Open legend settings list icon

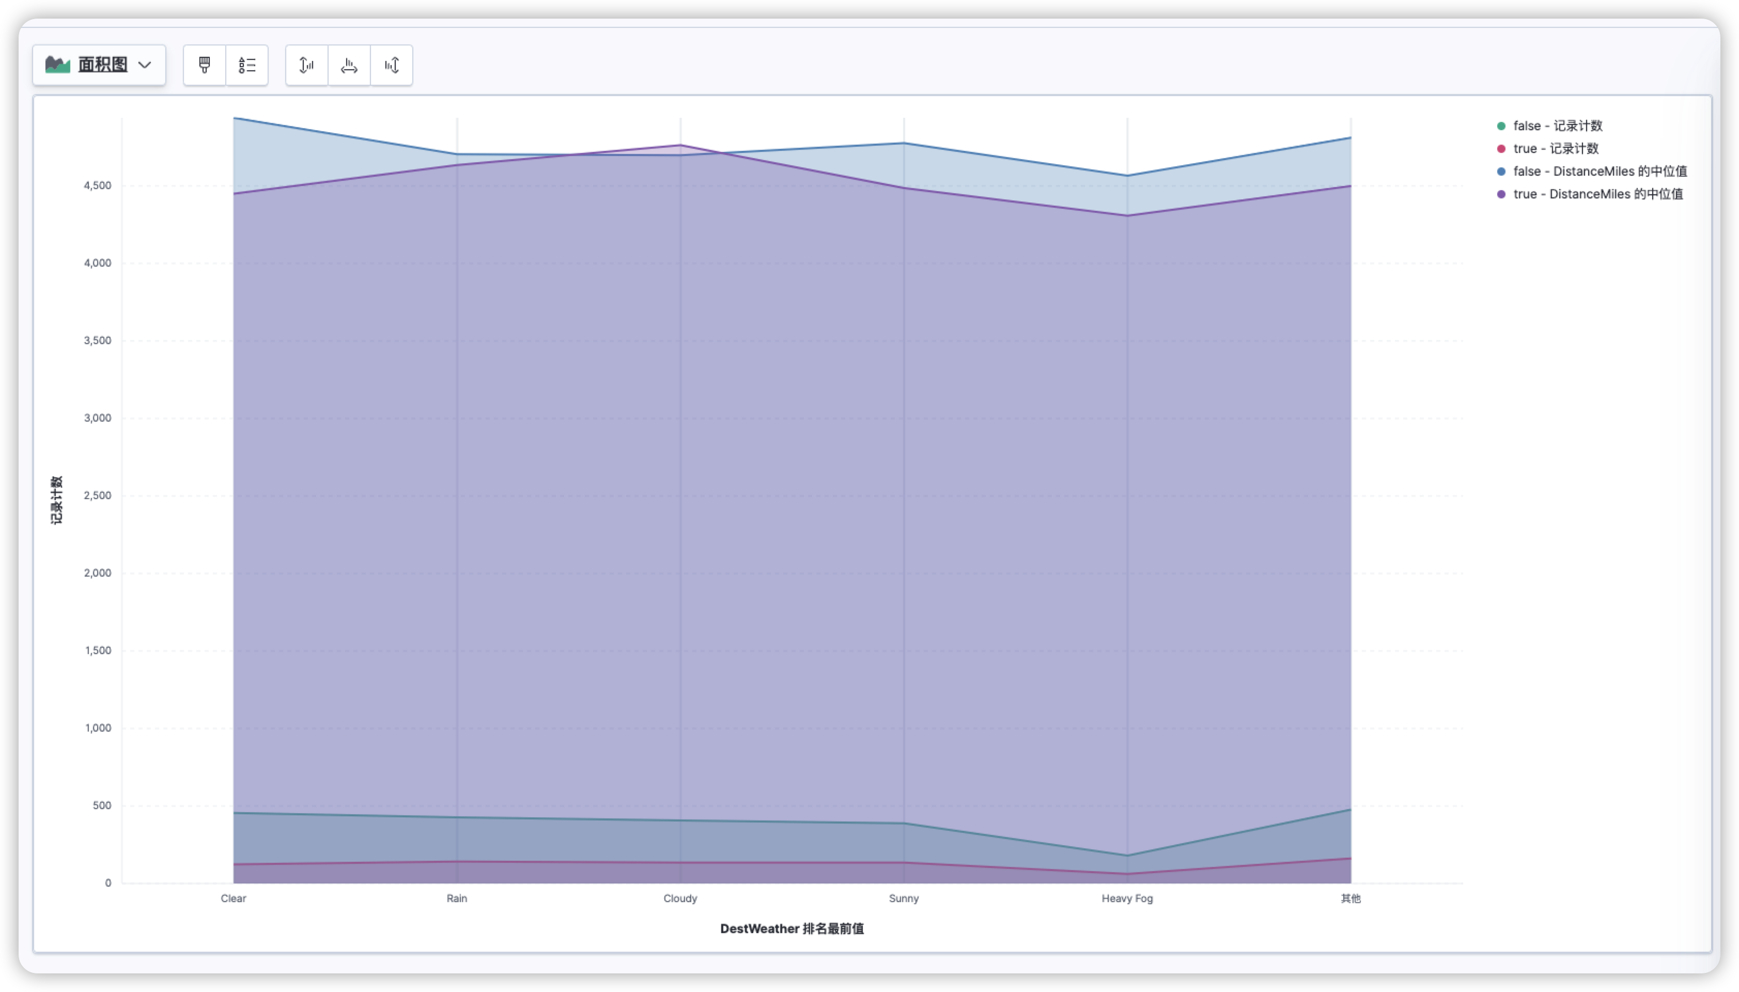tap(247, 65)
